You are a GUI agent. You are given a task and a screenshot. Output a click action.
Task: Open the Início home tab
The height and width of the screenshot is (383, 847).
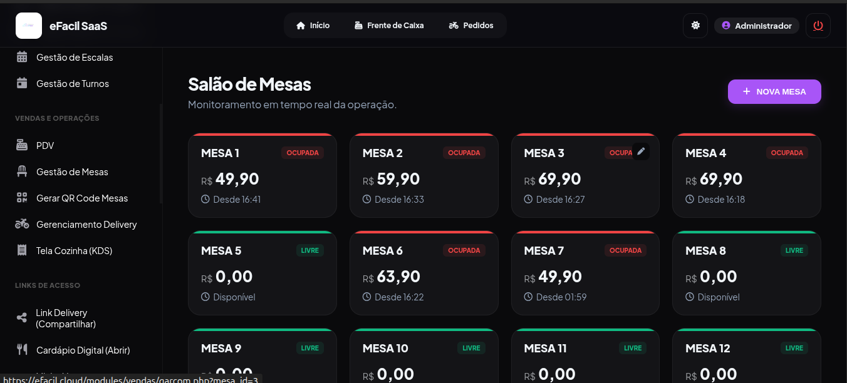point(313,26)
